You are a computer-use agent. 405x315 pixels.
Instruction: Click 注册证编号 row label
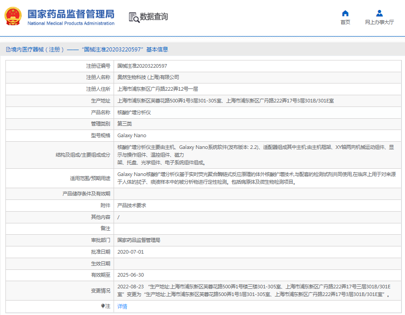98,66
